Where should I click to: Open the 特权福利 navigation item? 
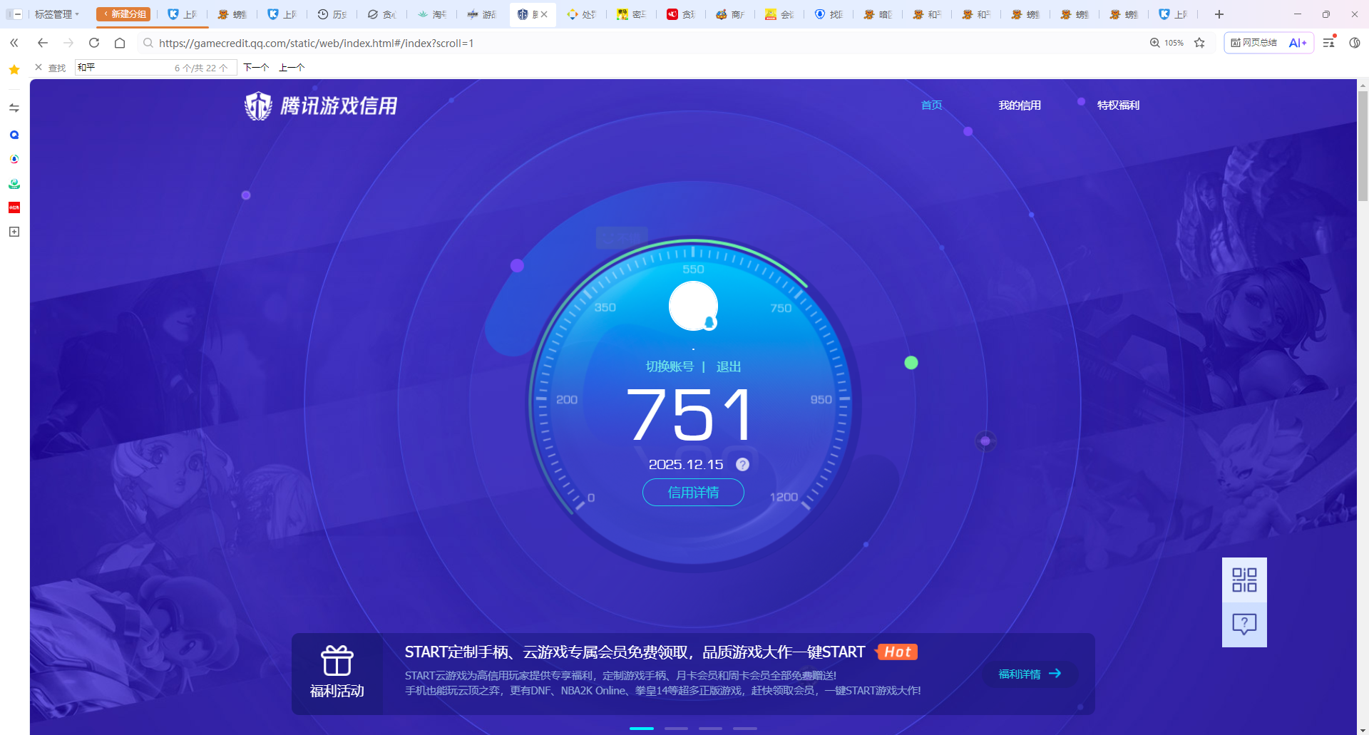tap(1118, 106)
